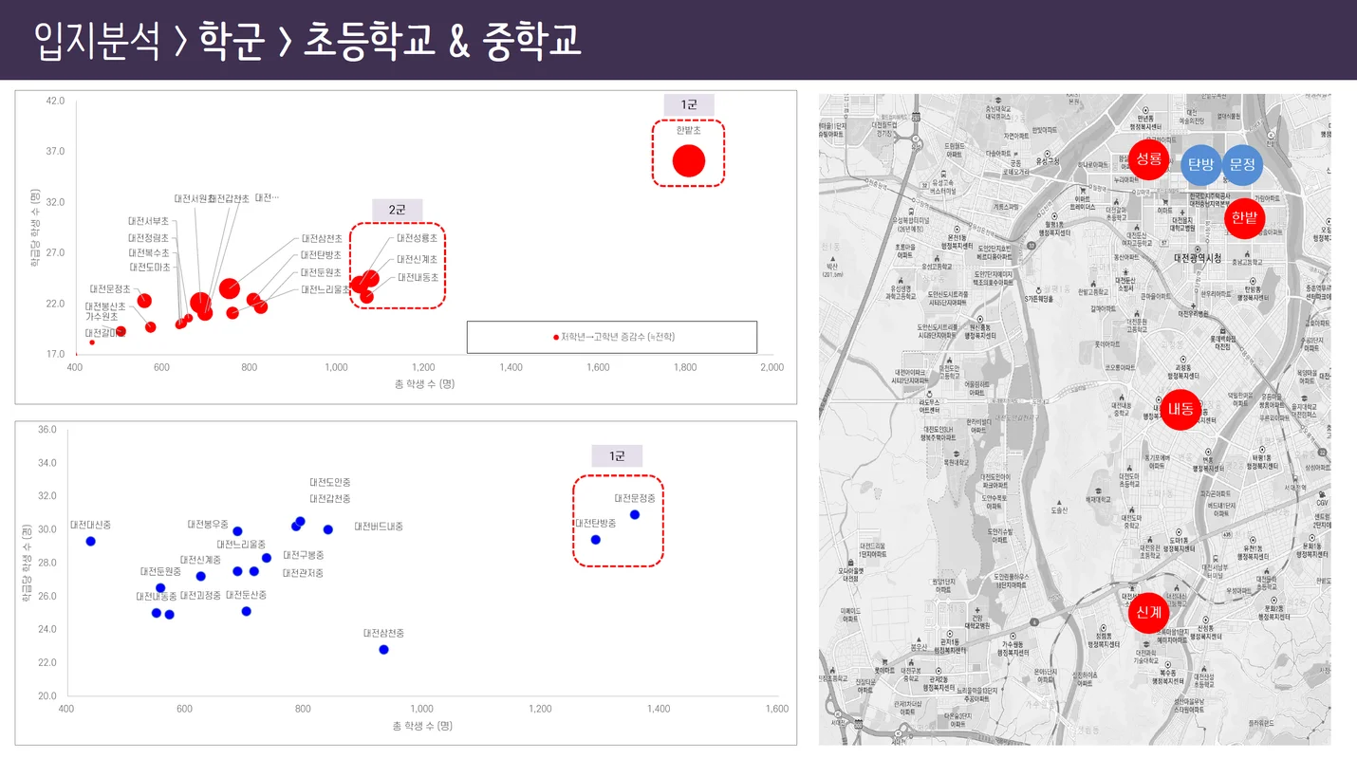
Task: Click the 대전광역시청 label on the map
Action: coord(1198,257)
